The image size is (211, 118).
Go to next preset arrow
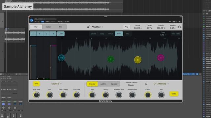[x=39, y=22]
